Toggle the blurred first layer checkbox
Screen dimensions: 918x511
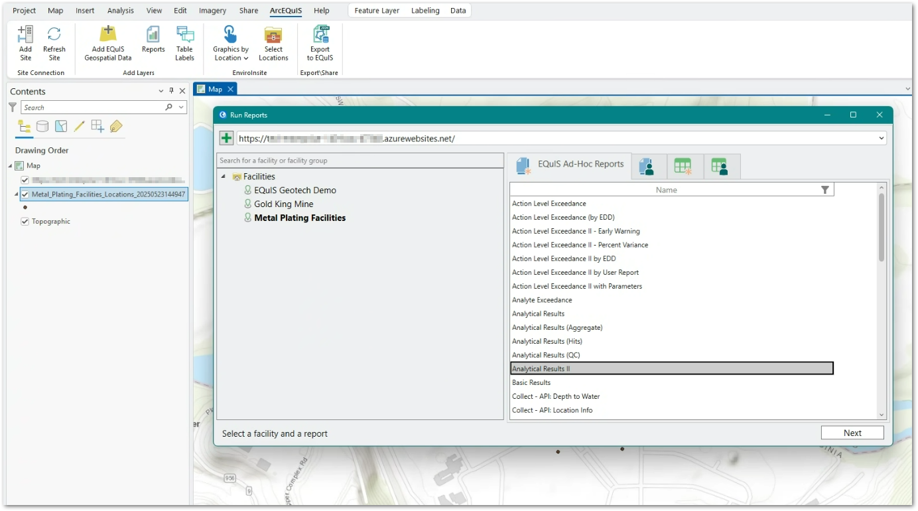click(25, 180)
